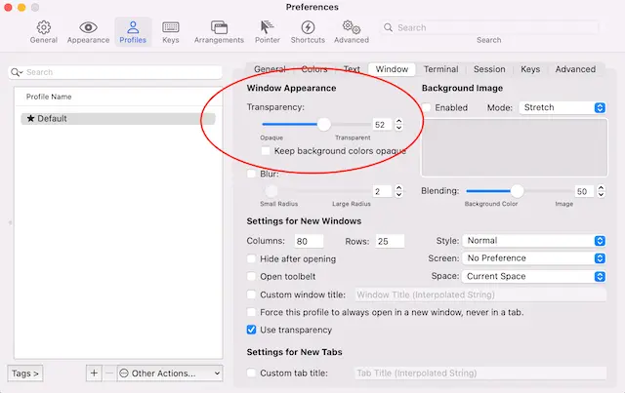Switch to the Session tab

[489, 69]
